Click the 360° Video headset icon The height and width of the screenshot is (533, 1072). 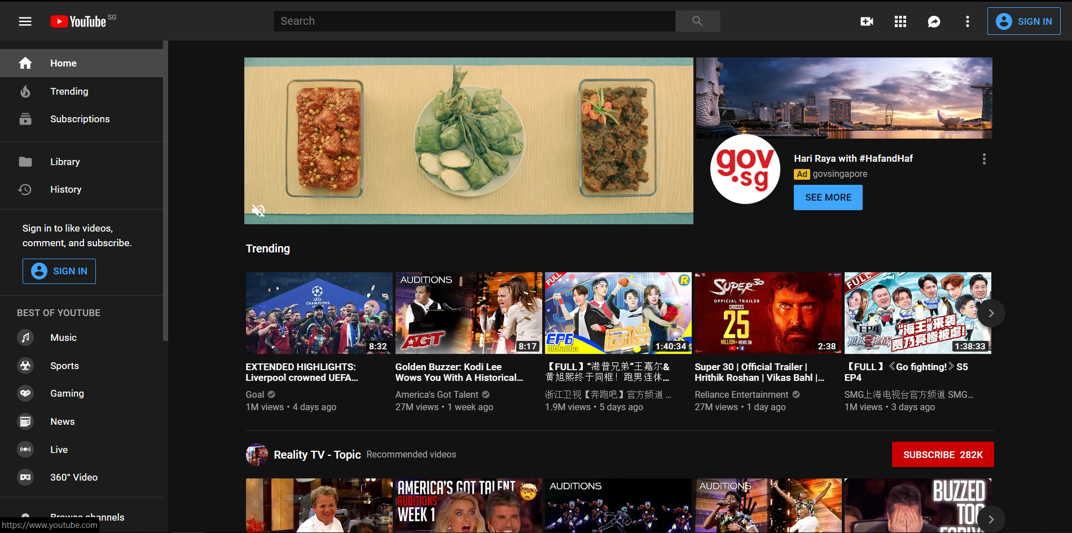25,477
